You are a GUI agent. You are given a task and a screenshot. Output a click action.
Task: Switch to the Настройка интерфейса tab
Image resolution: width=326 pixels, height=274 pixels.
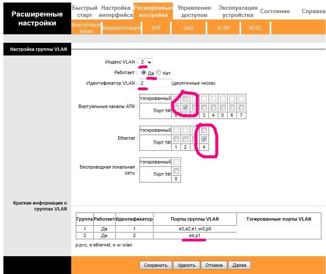[x=116, y=11]
